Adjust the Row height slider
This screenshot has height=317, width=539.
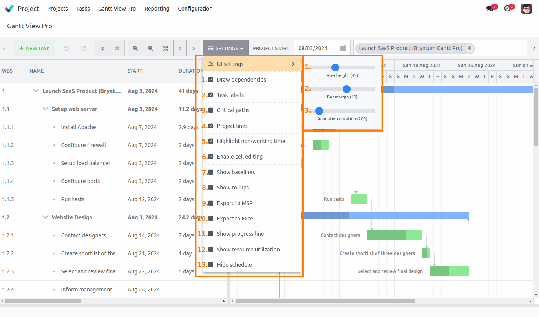(x=335, y=67)
